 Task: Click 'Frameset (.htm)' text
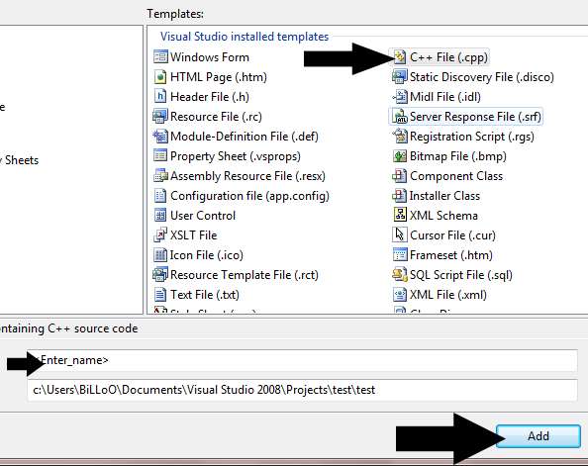[451, 255]
